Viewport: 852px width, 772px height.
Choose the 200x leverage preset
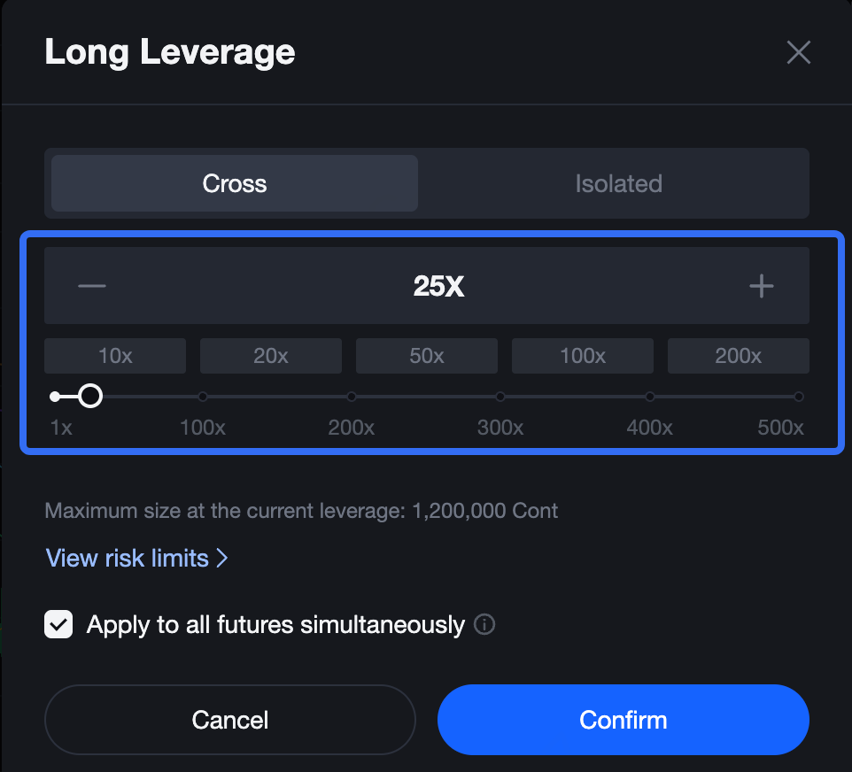tap(739, 356)
